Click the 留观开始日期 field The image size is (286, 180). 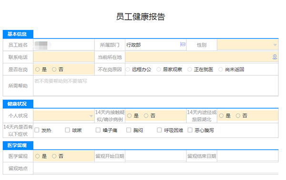pos(155,156)
